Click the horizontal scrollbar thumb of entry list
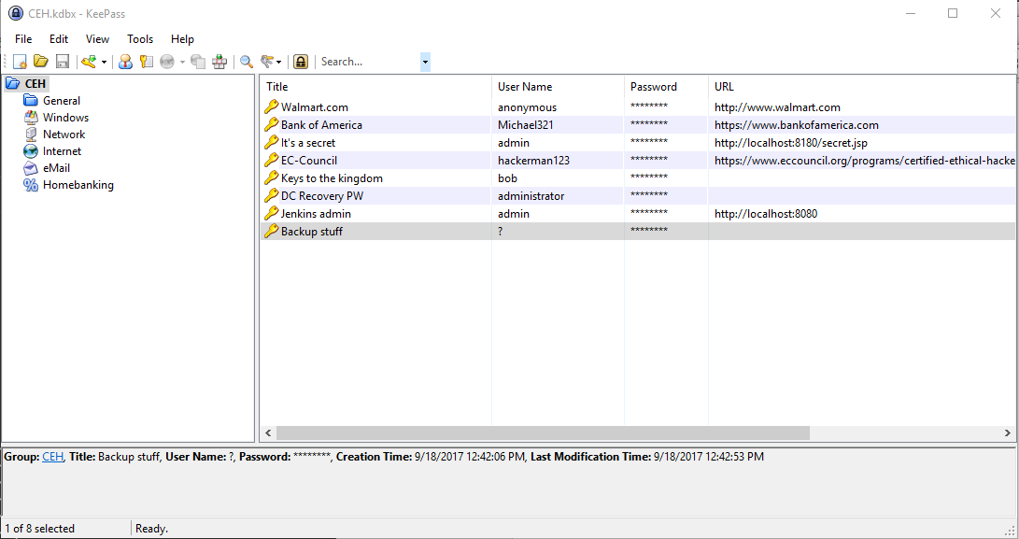Viewport: 1019px width, 539px height. tap(543, 433)
